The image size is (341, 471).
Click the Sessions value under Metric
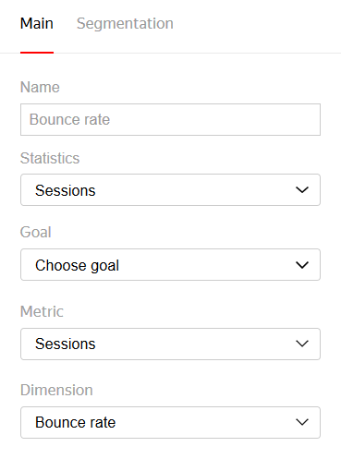pyautogui.click(x=66, y=344)
